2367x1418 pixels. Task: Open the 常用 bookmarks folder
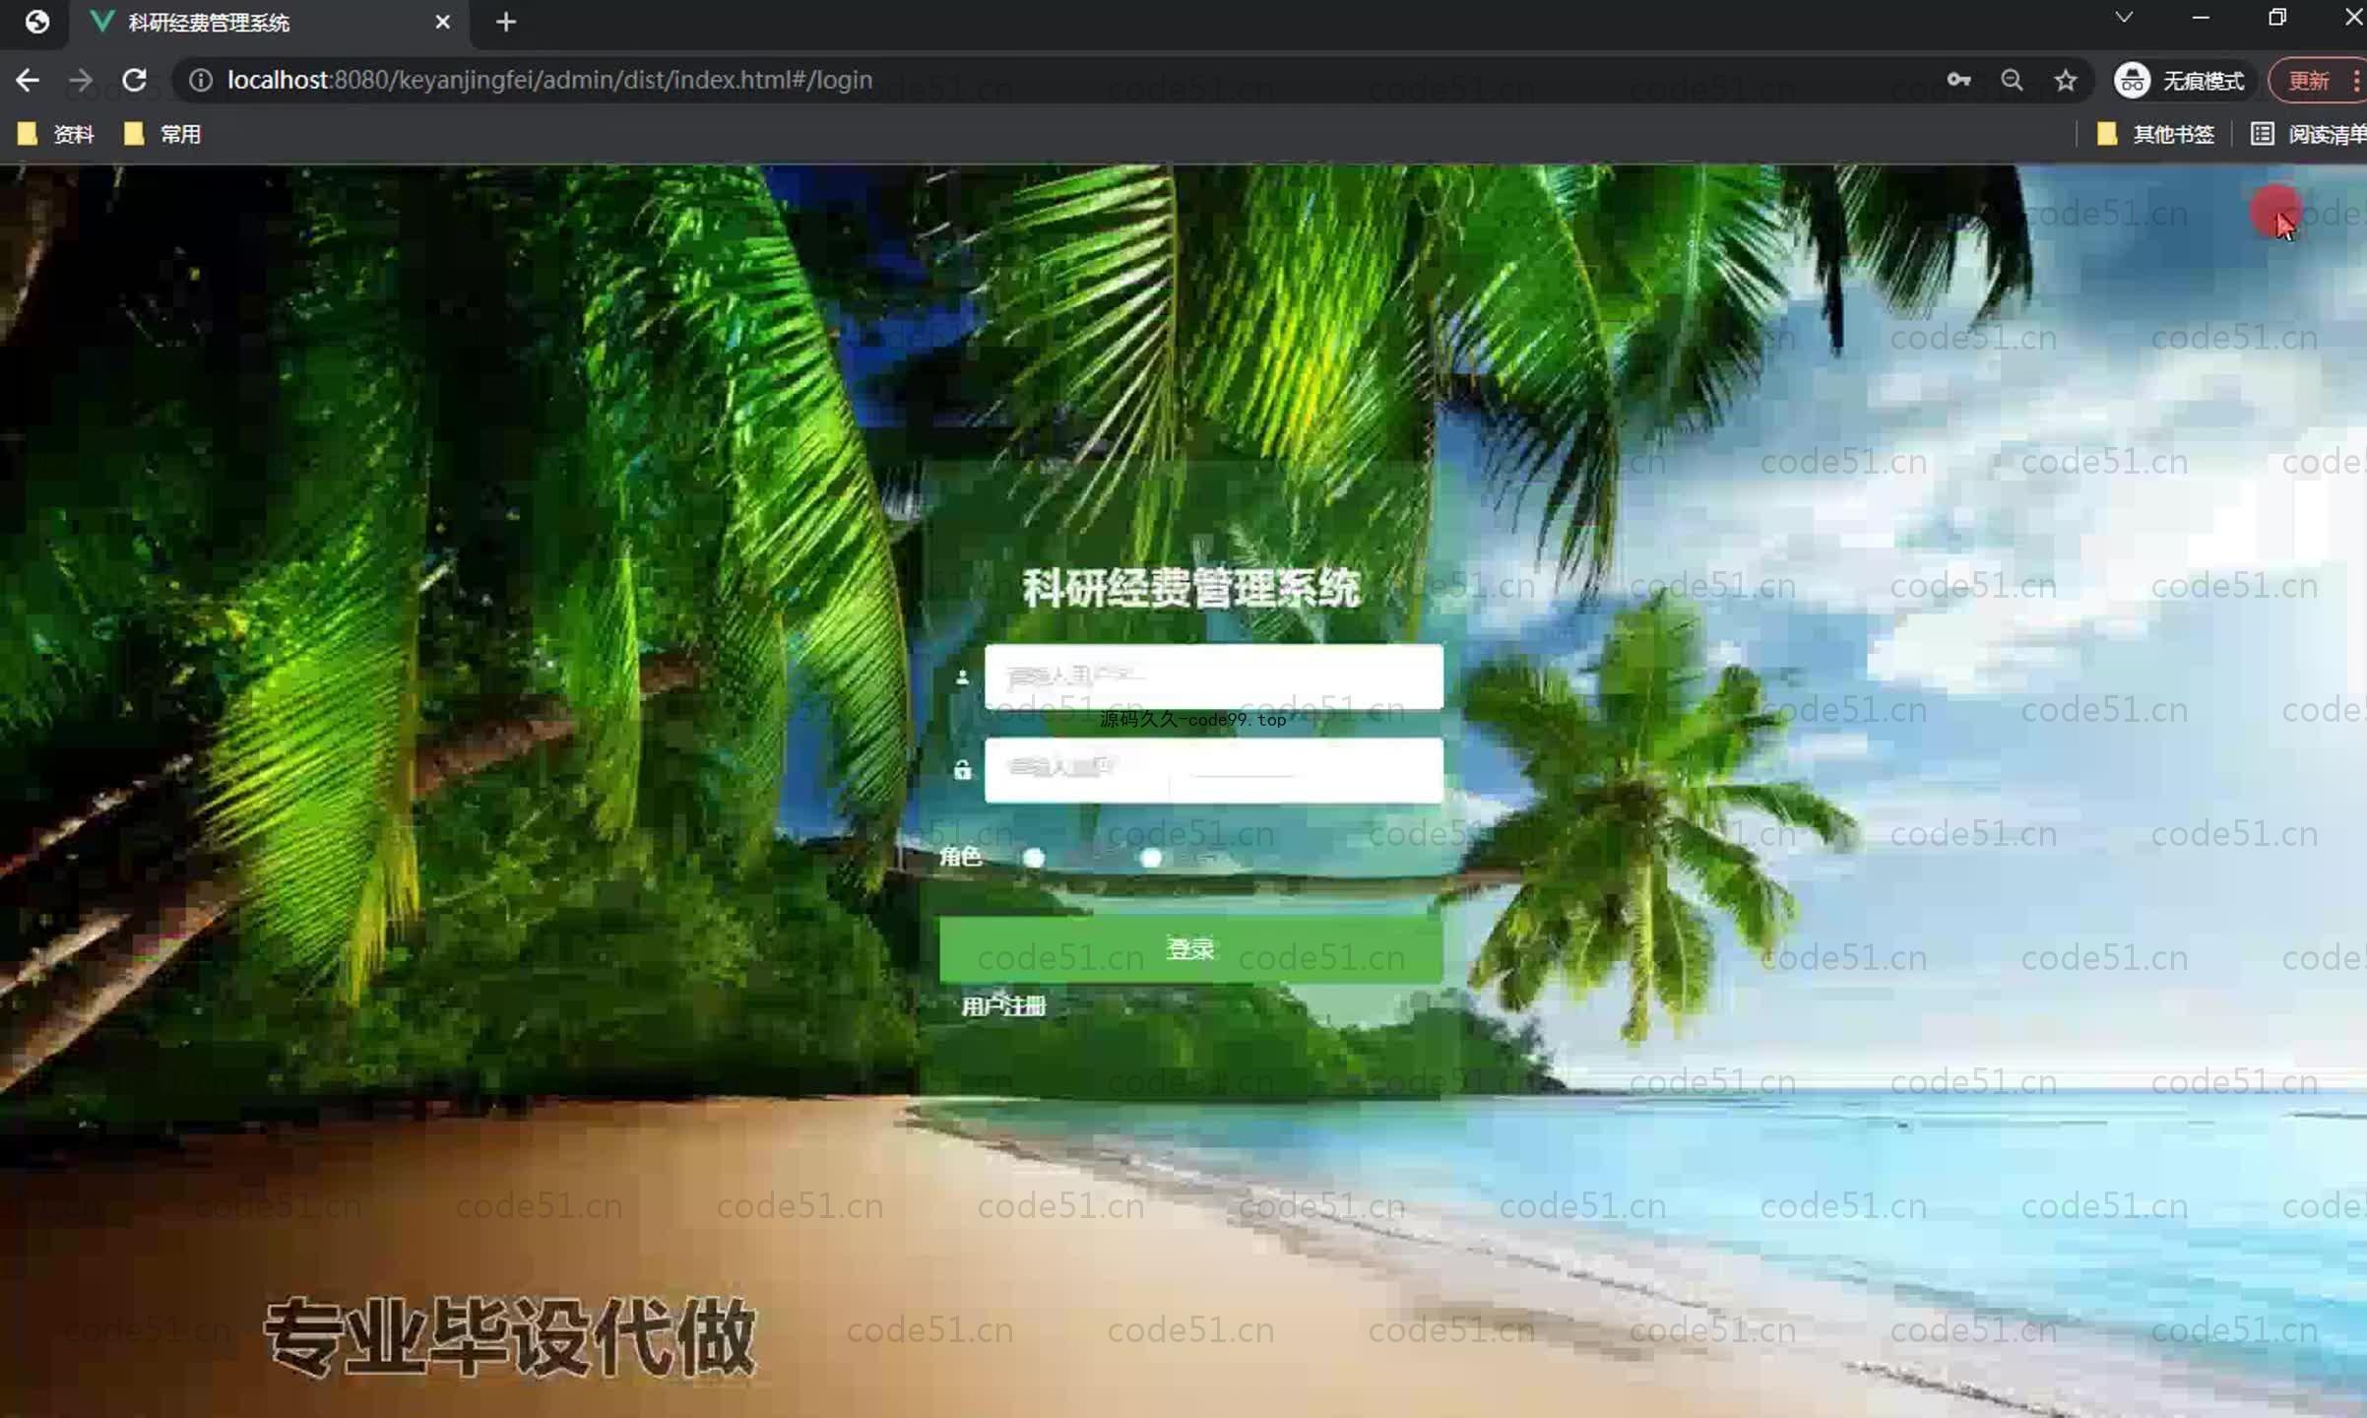162,134
